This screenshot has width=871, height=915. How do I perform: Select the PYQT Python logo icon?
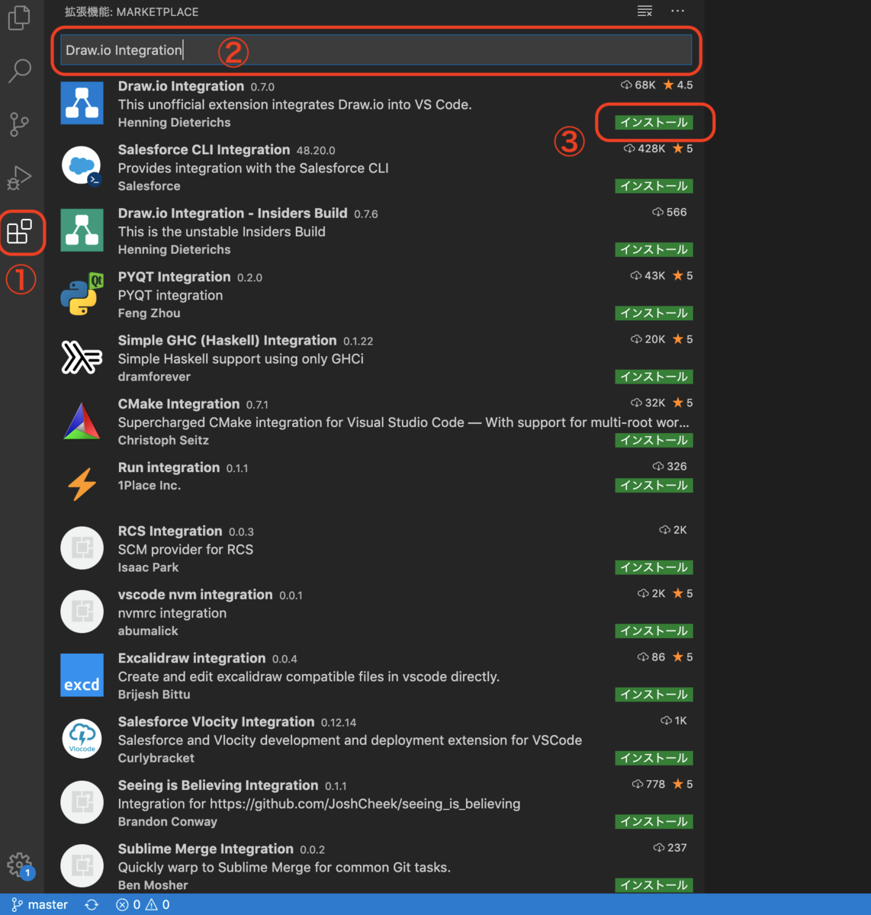coord(82,294)
